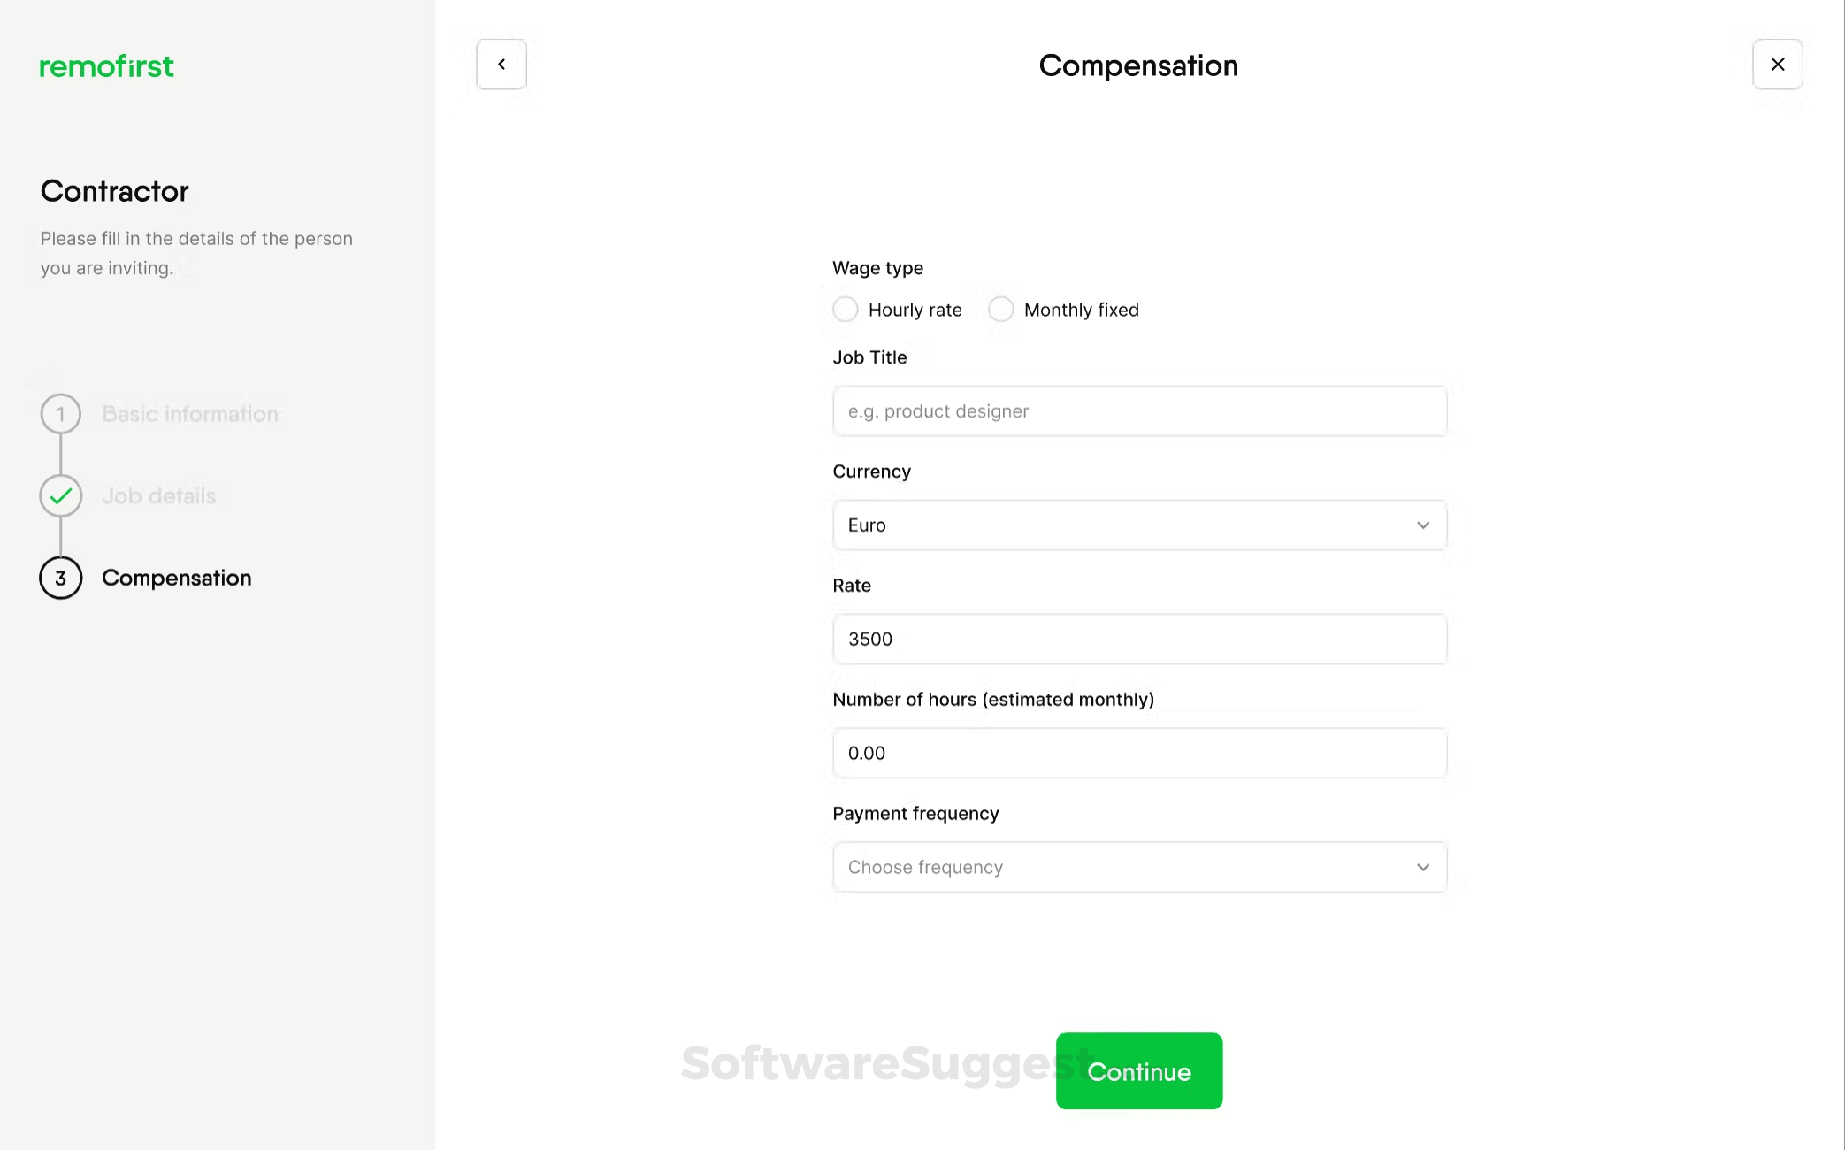Click the back arrow at the top
Image resolution: width=1845 pixels, height=1150 pixels.
[x=501, y=64]
